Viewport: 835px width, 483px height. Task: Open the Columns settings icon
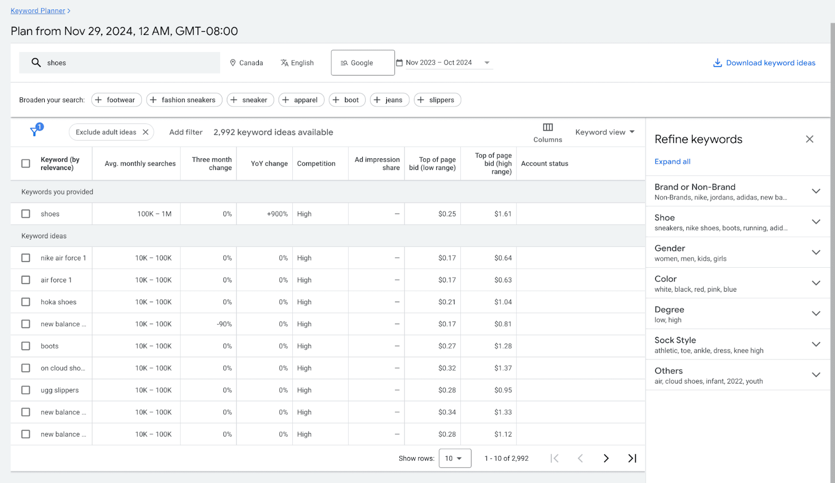point(547,127)
